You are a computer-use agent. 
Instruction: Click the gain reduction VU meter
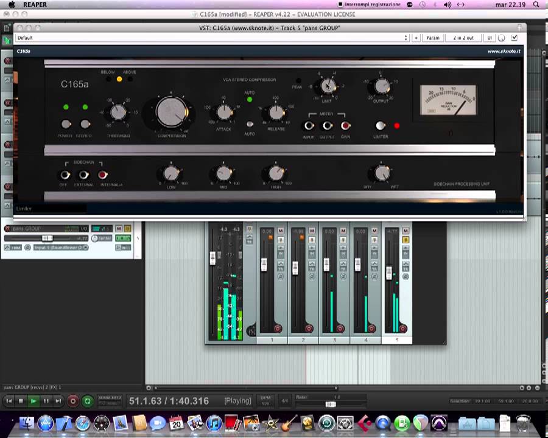(448, 100)
